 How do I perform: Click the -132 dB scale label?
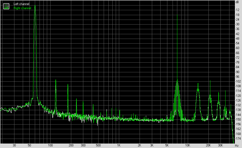238,105
